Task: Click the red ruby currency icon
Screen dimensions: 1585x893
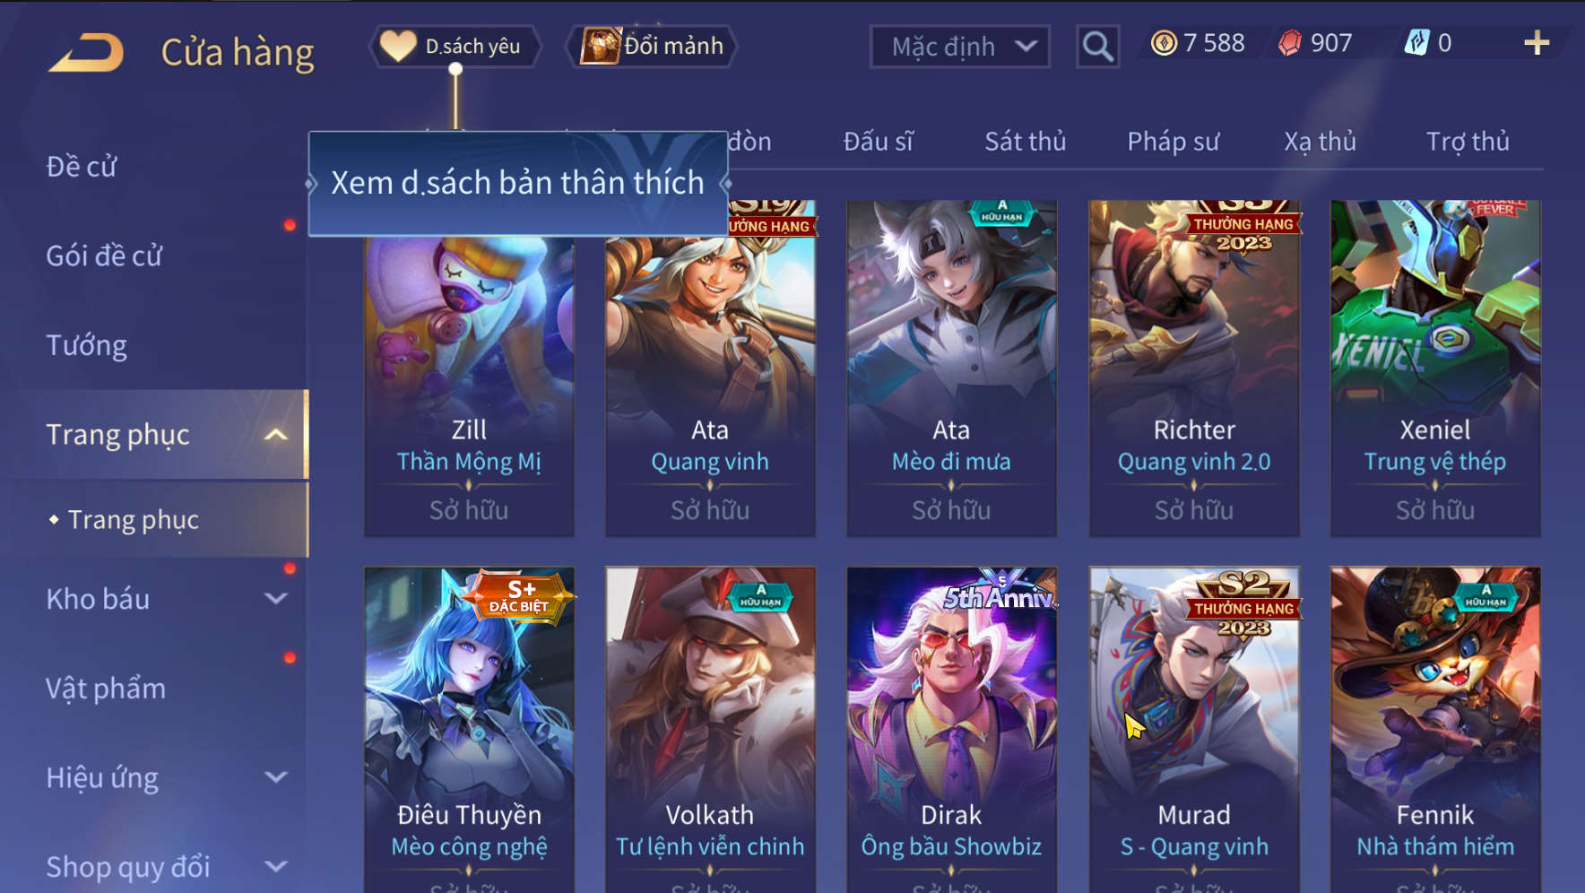Action: coord(1290,43)
